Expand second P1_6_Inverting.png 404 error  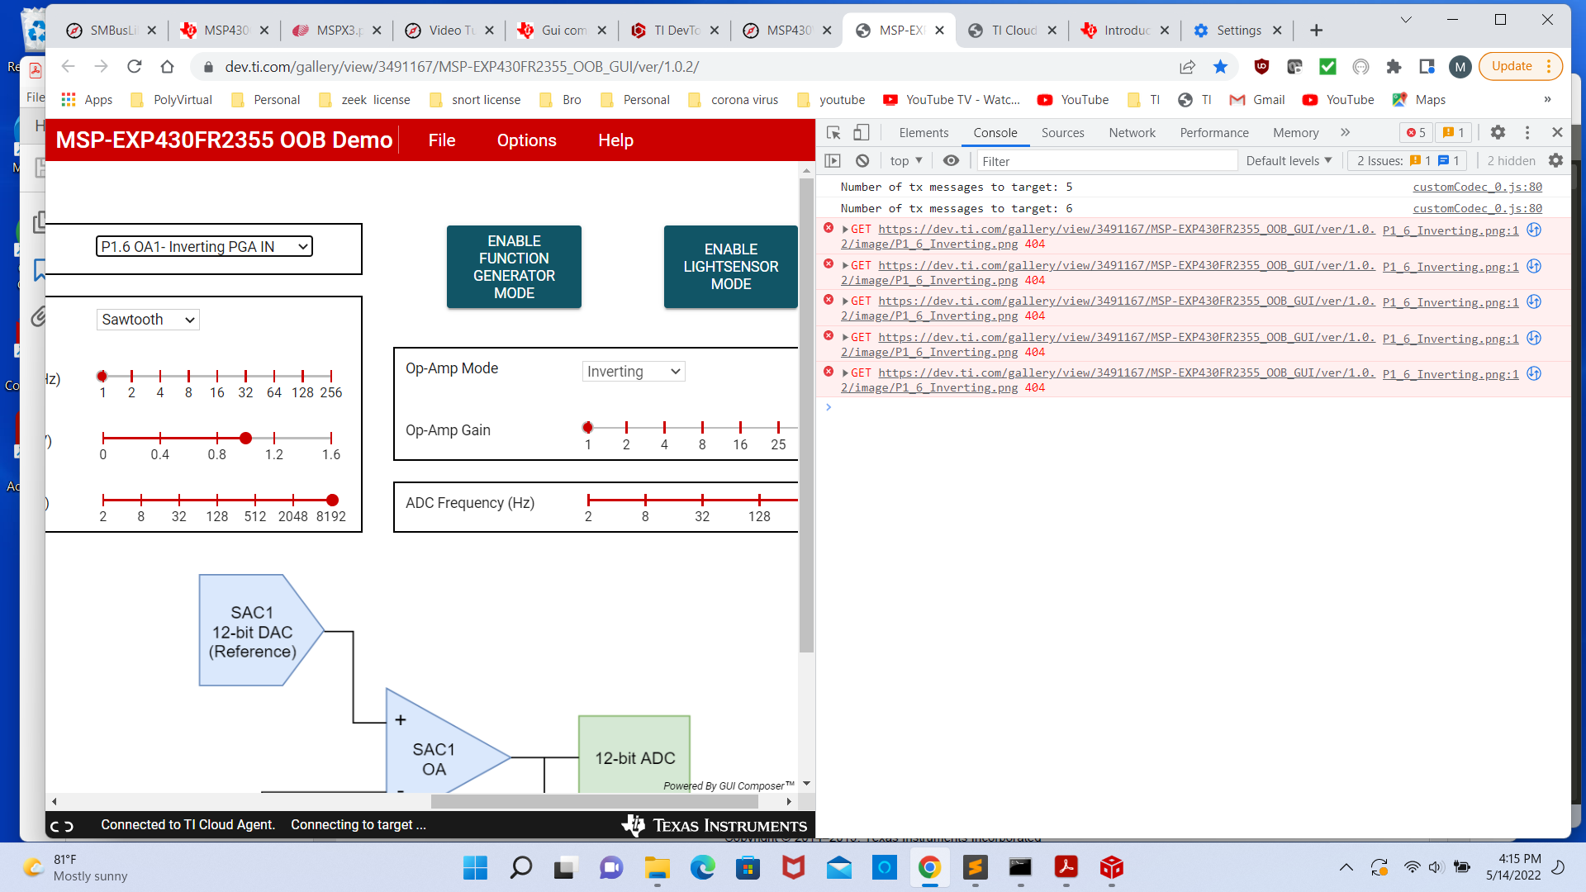pos(845,265)
